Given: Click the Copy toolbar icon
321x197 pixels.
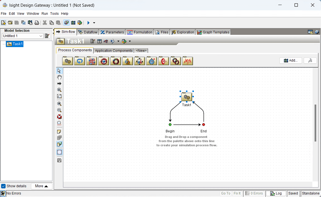Looking at the screenshot, I should pos(52,23).
